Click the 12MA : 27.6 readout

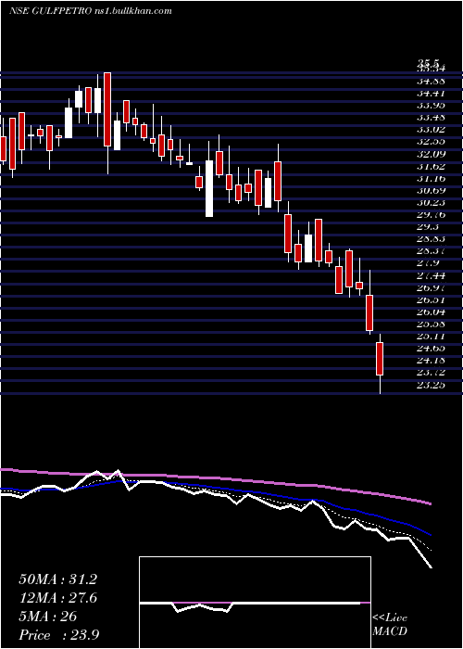point(57,598)
